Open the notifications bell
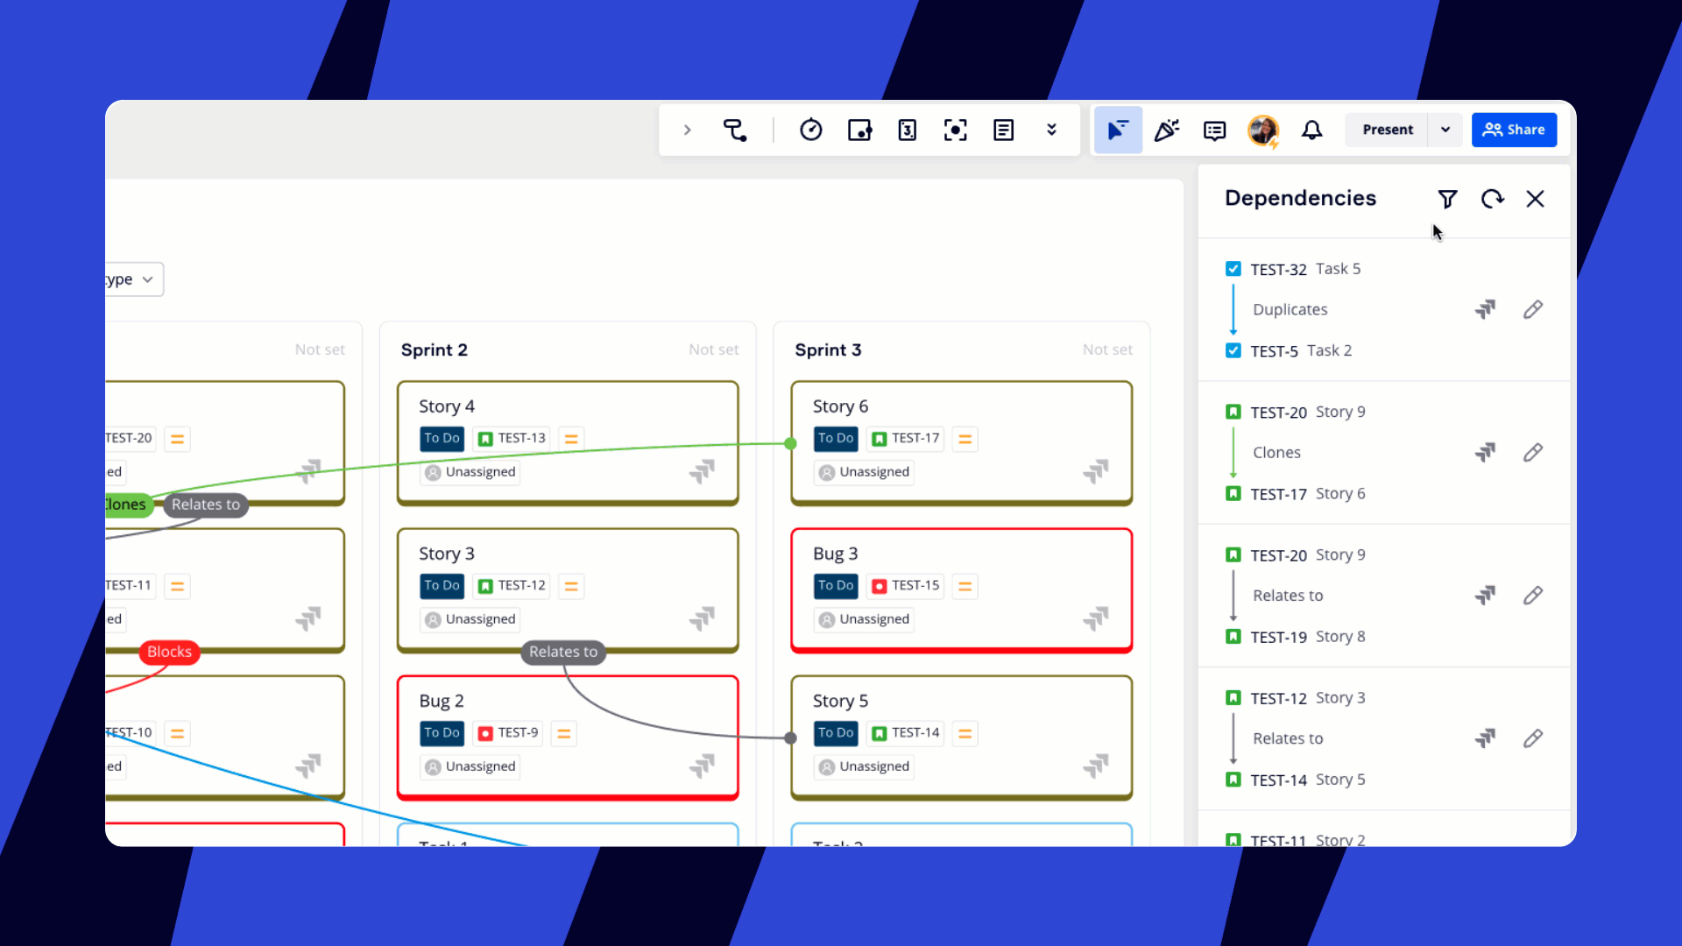This screenshot has height=946, width=1682. [x=1311, y=131]
